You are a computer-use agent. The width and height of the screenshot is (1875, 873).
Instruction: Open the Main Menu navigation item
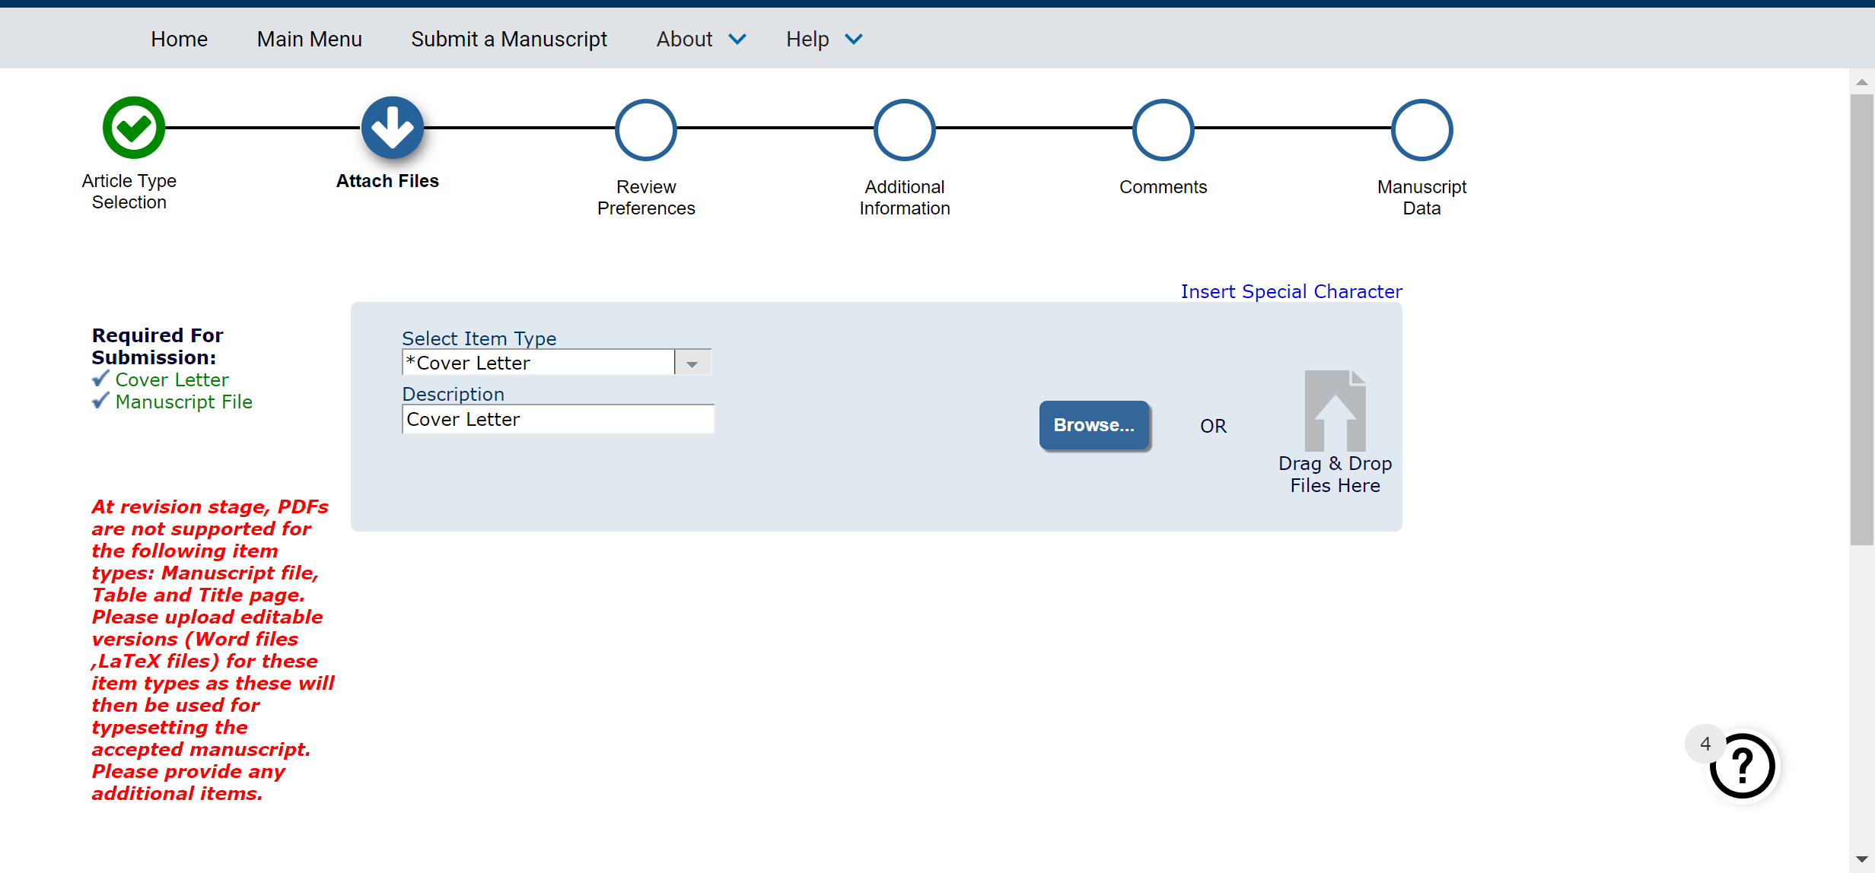[x=309, y=39]
